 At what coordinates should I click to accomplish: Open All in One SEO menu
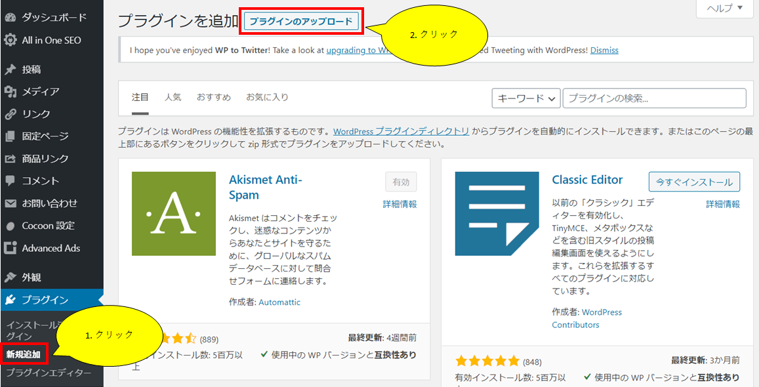tap(52, 40)
